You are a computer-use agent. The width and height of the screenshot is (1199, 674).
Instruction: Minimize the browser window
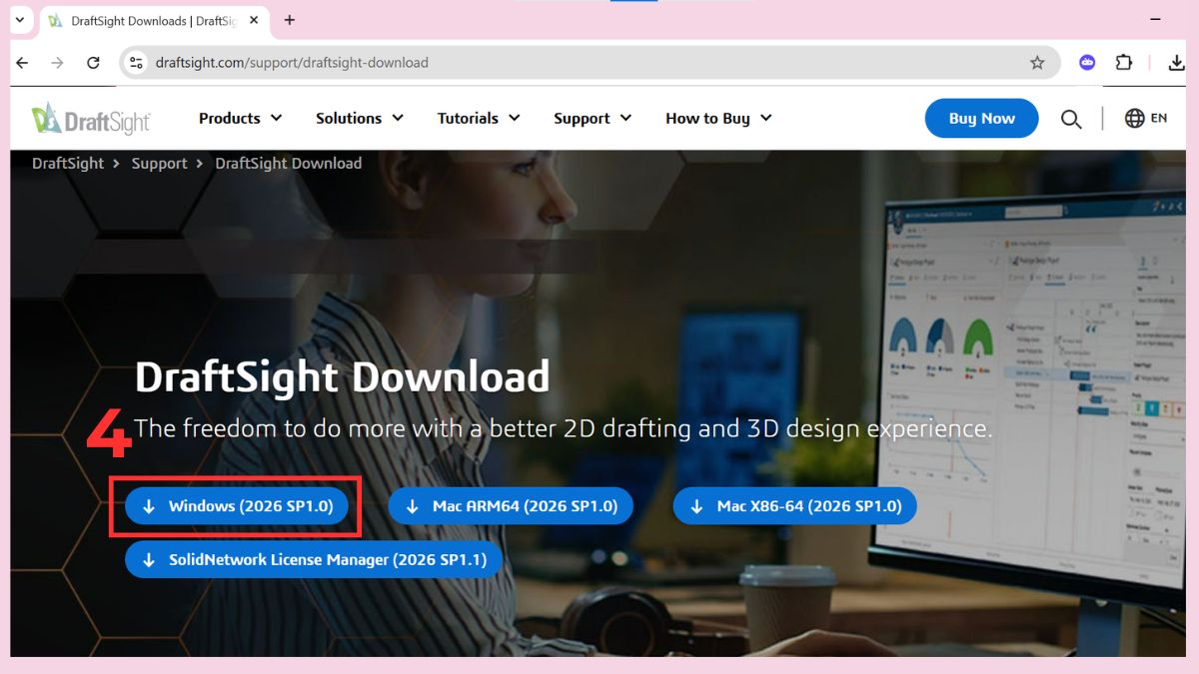click(1156, 20)
